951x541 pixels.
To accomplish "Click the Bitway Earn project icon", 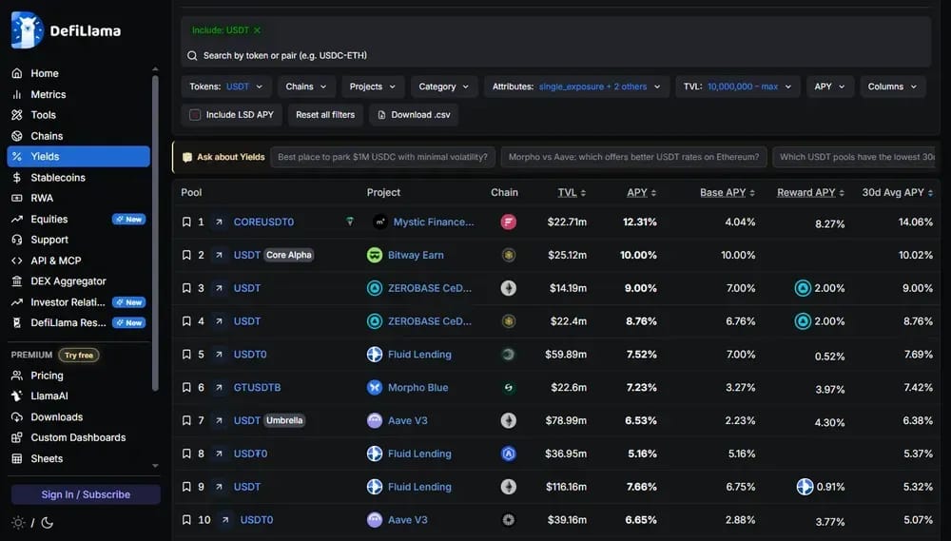I will (375, 256).
